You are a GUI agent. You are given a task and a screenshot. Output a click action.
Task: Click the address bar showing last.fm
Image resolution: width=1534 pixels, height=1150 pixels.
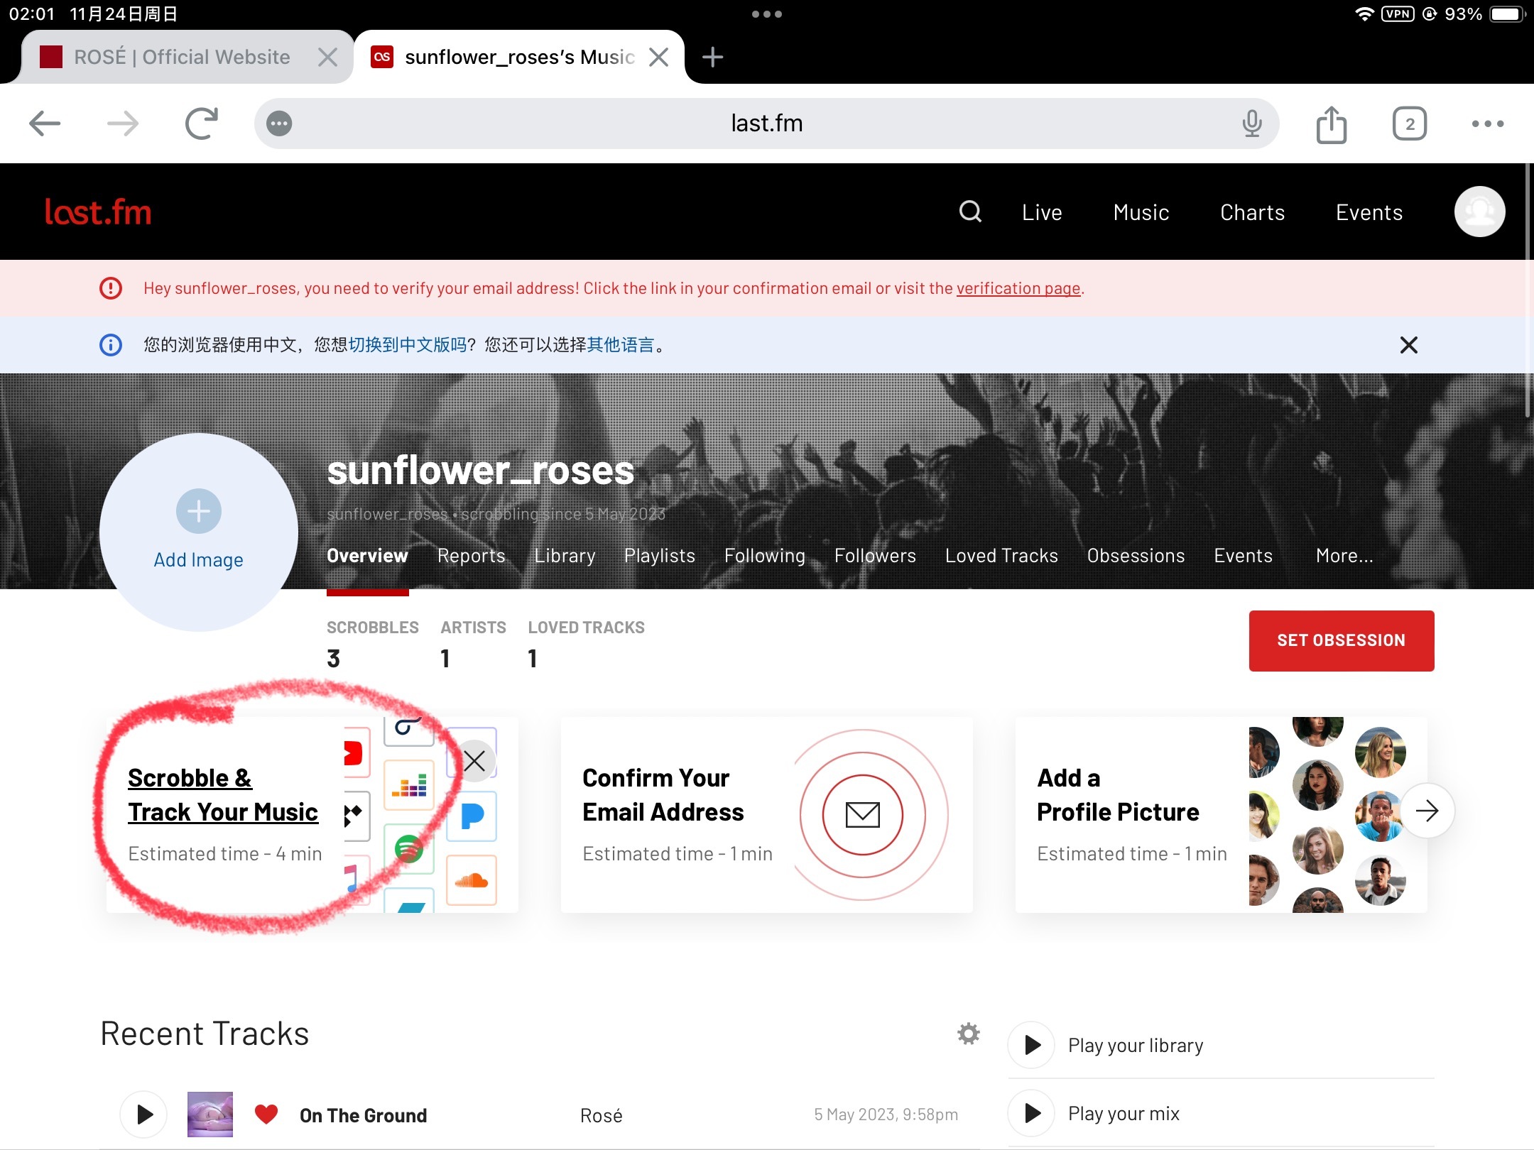[x=767, y=124]
